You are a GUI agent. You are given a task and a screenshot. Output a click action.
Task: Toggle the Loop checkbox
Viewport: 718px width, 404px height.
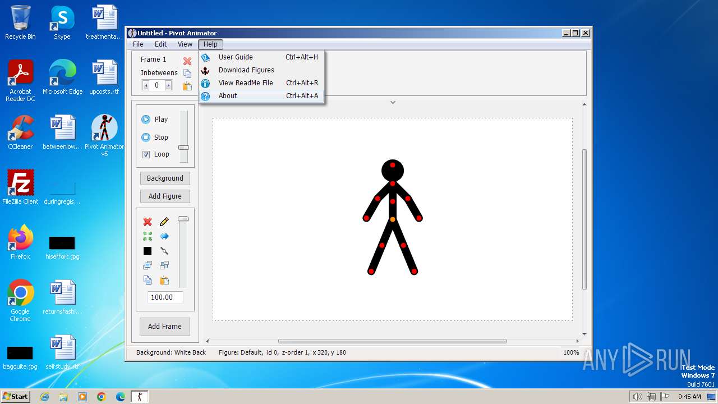click(146, 154)
